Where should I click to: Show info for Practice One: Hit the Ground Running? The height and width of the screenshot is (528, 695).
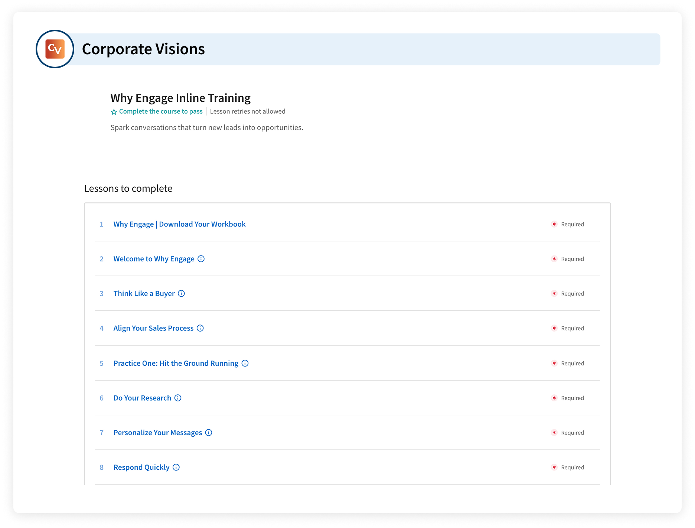pyautogui.click(x=245, y=363)
